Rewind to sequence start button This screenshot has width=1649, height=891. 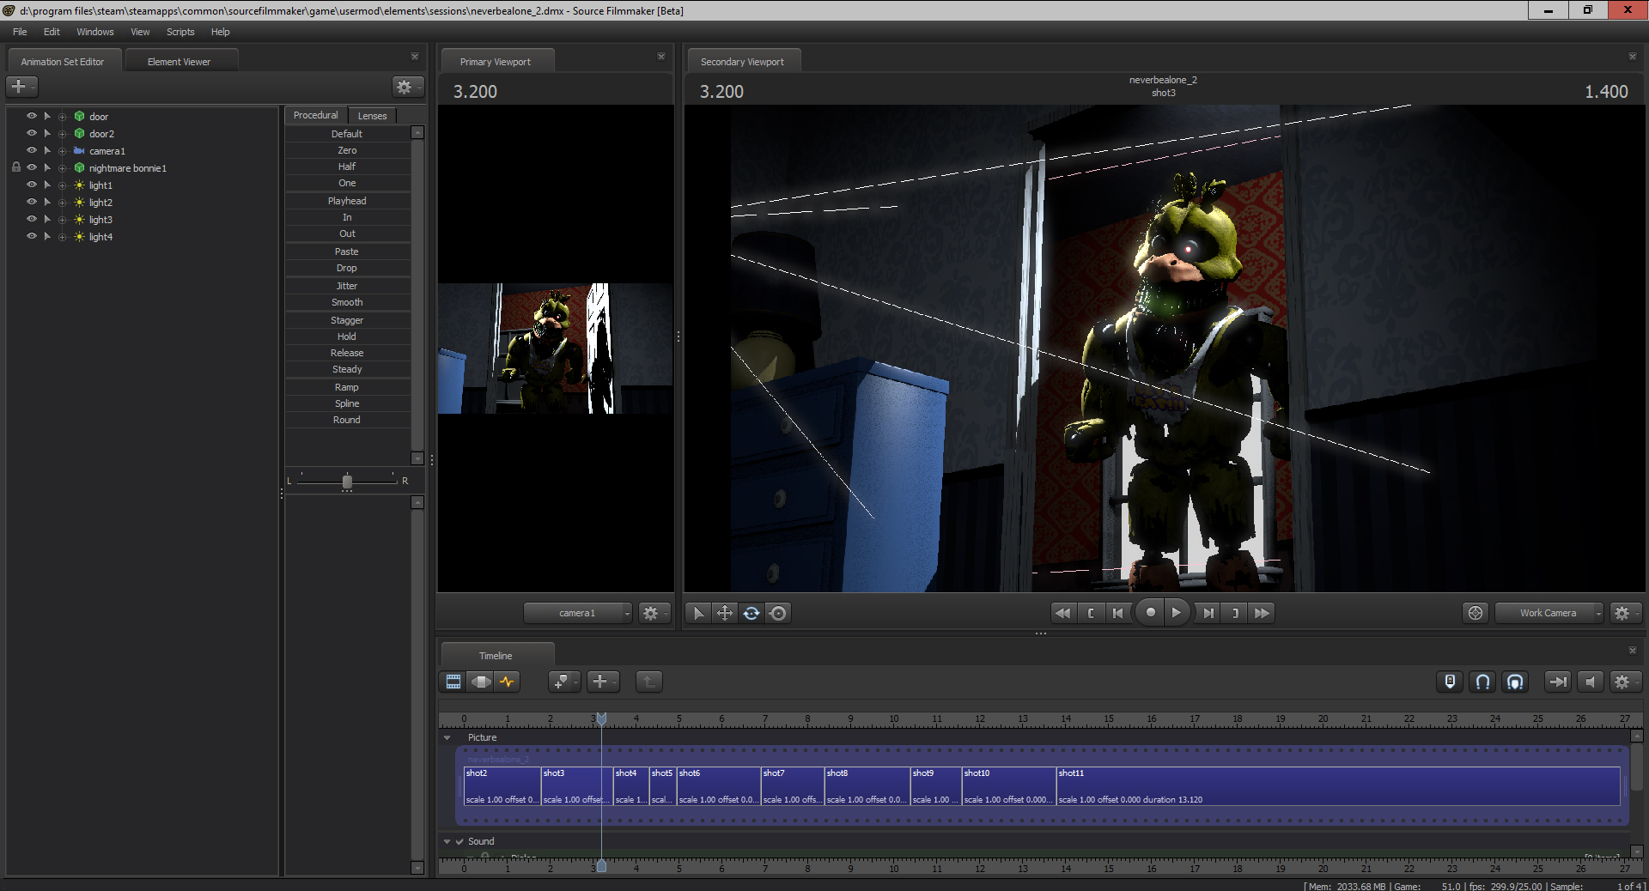pyautogui.click(x=1063, y=613)
